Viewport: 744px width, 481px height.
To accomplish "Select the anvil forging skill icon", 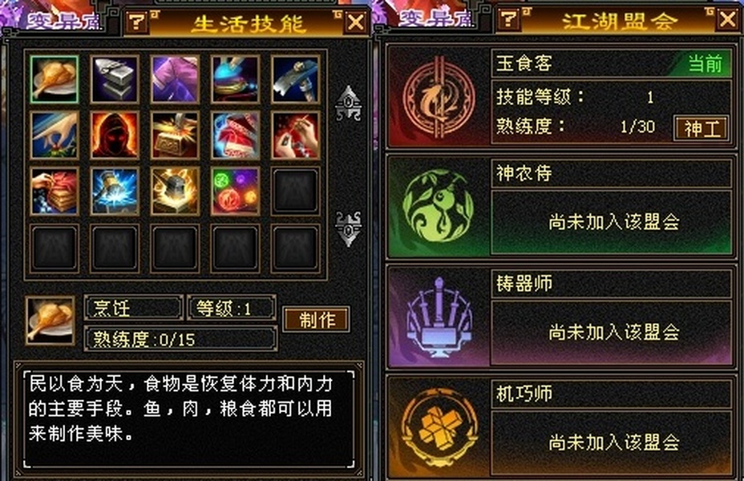I will (115, 79).
